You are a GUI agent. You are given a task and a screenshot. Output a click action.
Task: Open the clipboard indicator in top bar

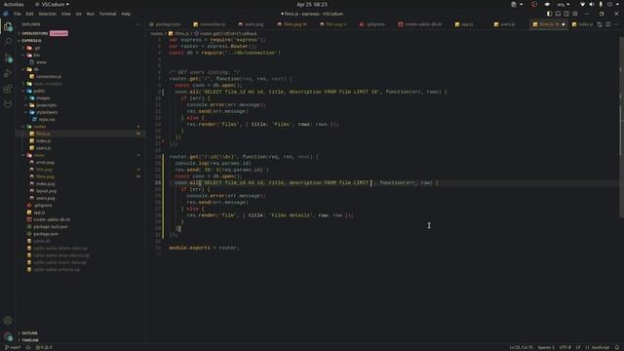pyautogui.click(x=516, y=4)
